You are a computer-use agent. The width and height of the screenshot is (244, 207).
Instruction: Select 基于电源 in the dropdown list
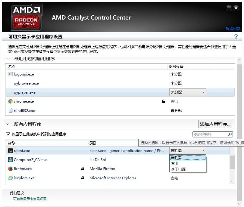tap(178, 169)
